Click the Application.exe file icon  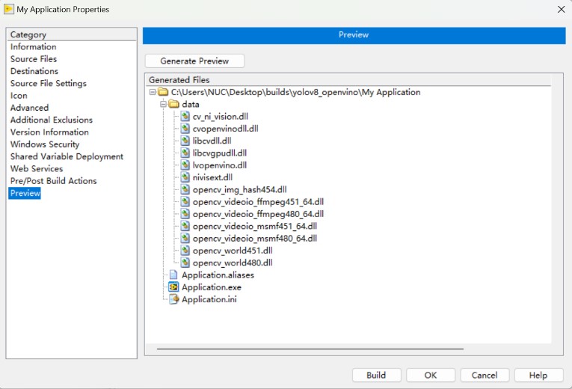173,287
